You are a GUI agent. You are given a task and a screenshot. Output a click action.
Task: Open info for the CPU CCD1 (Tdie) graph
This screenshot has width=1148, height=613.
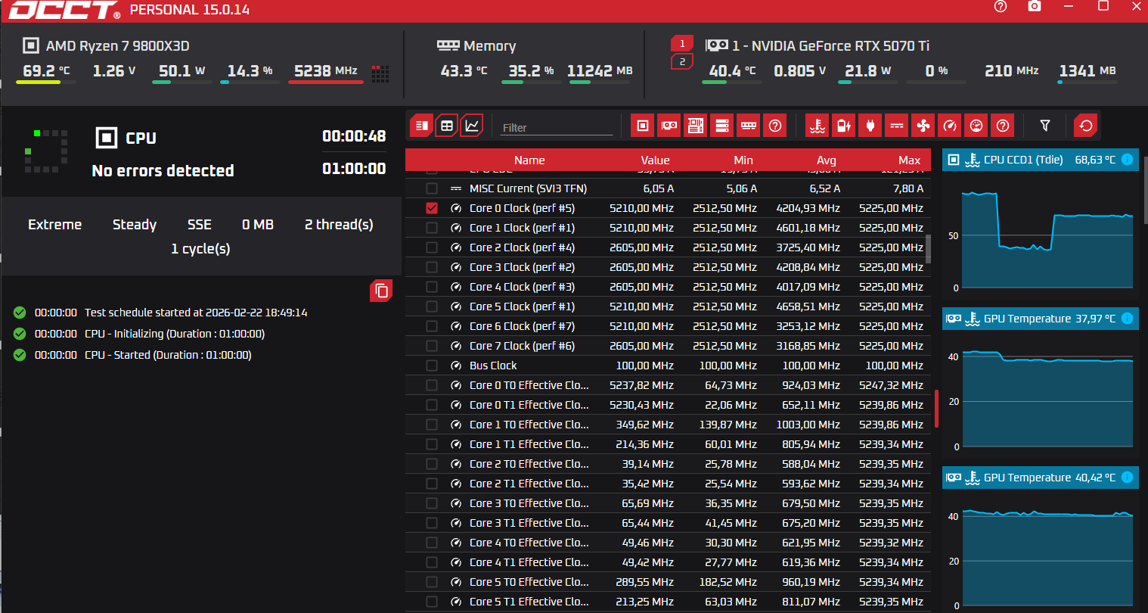click(1127, 160)
